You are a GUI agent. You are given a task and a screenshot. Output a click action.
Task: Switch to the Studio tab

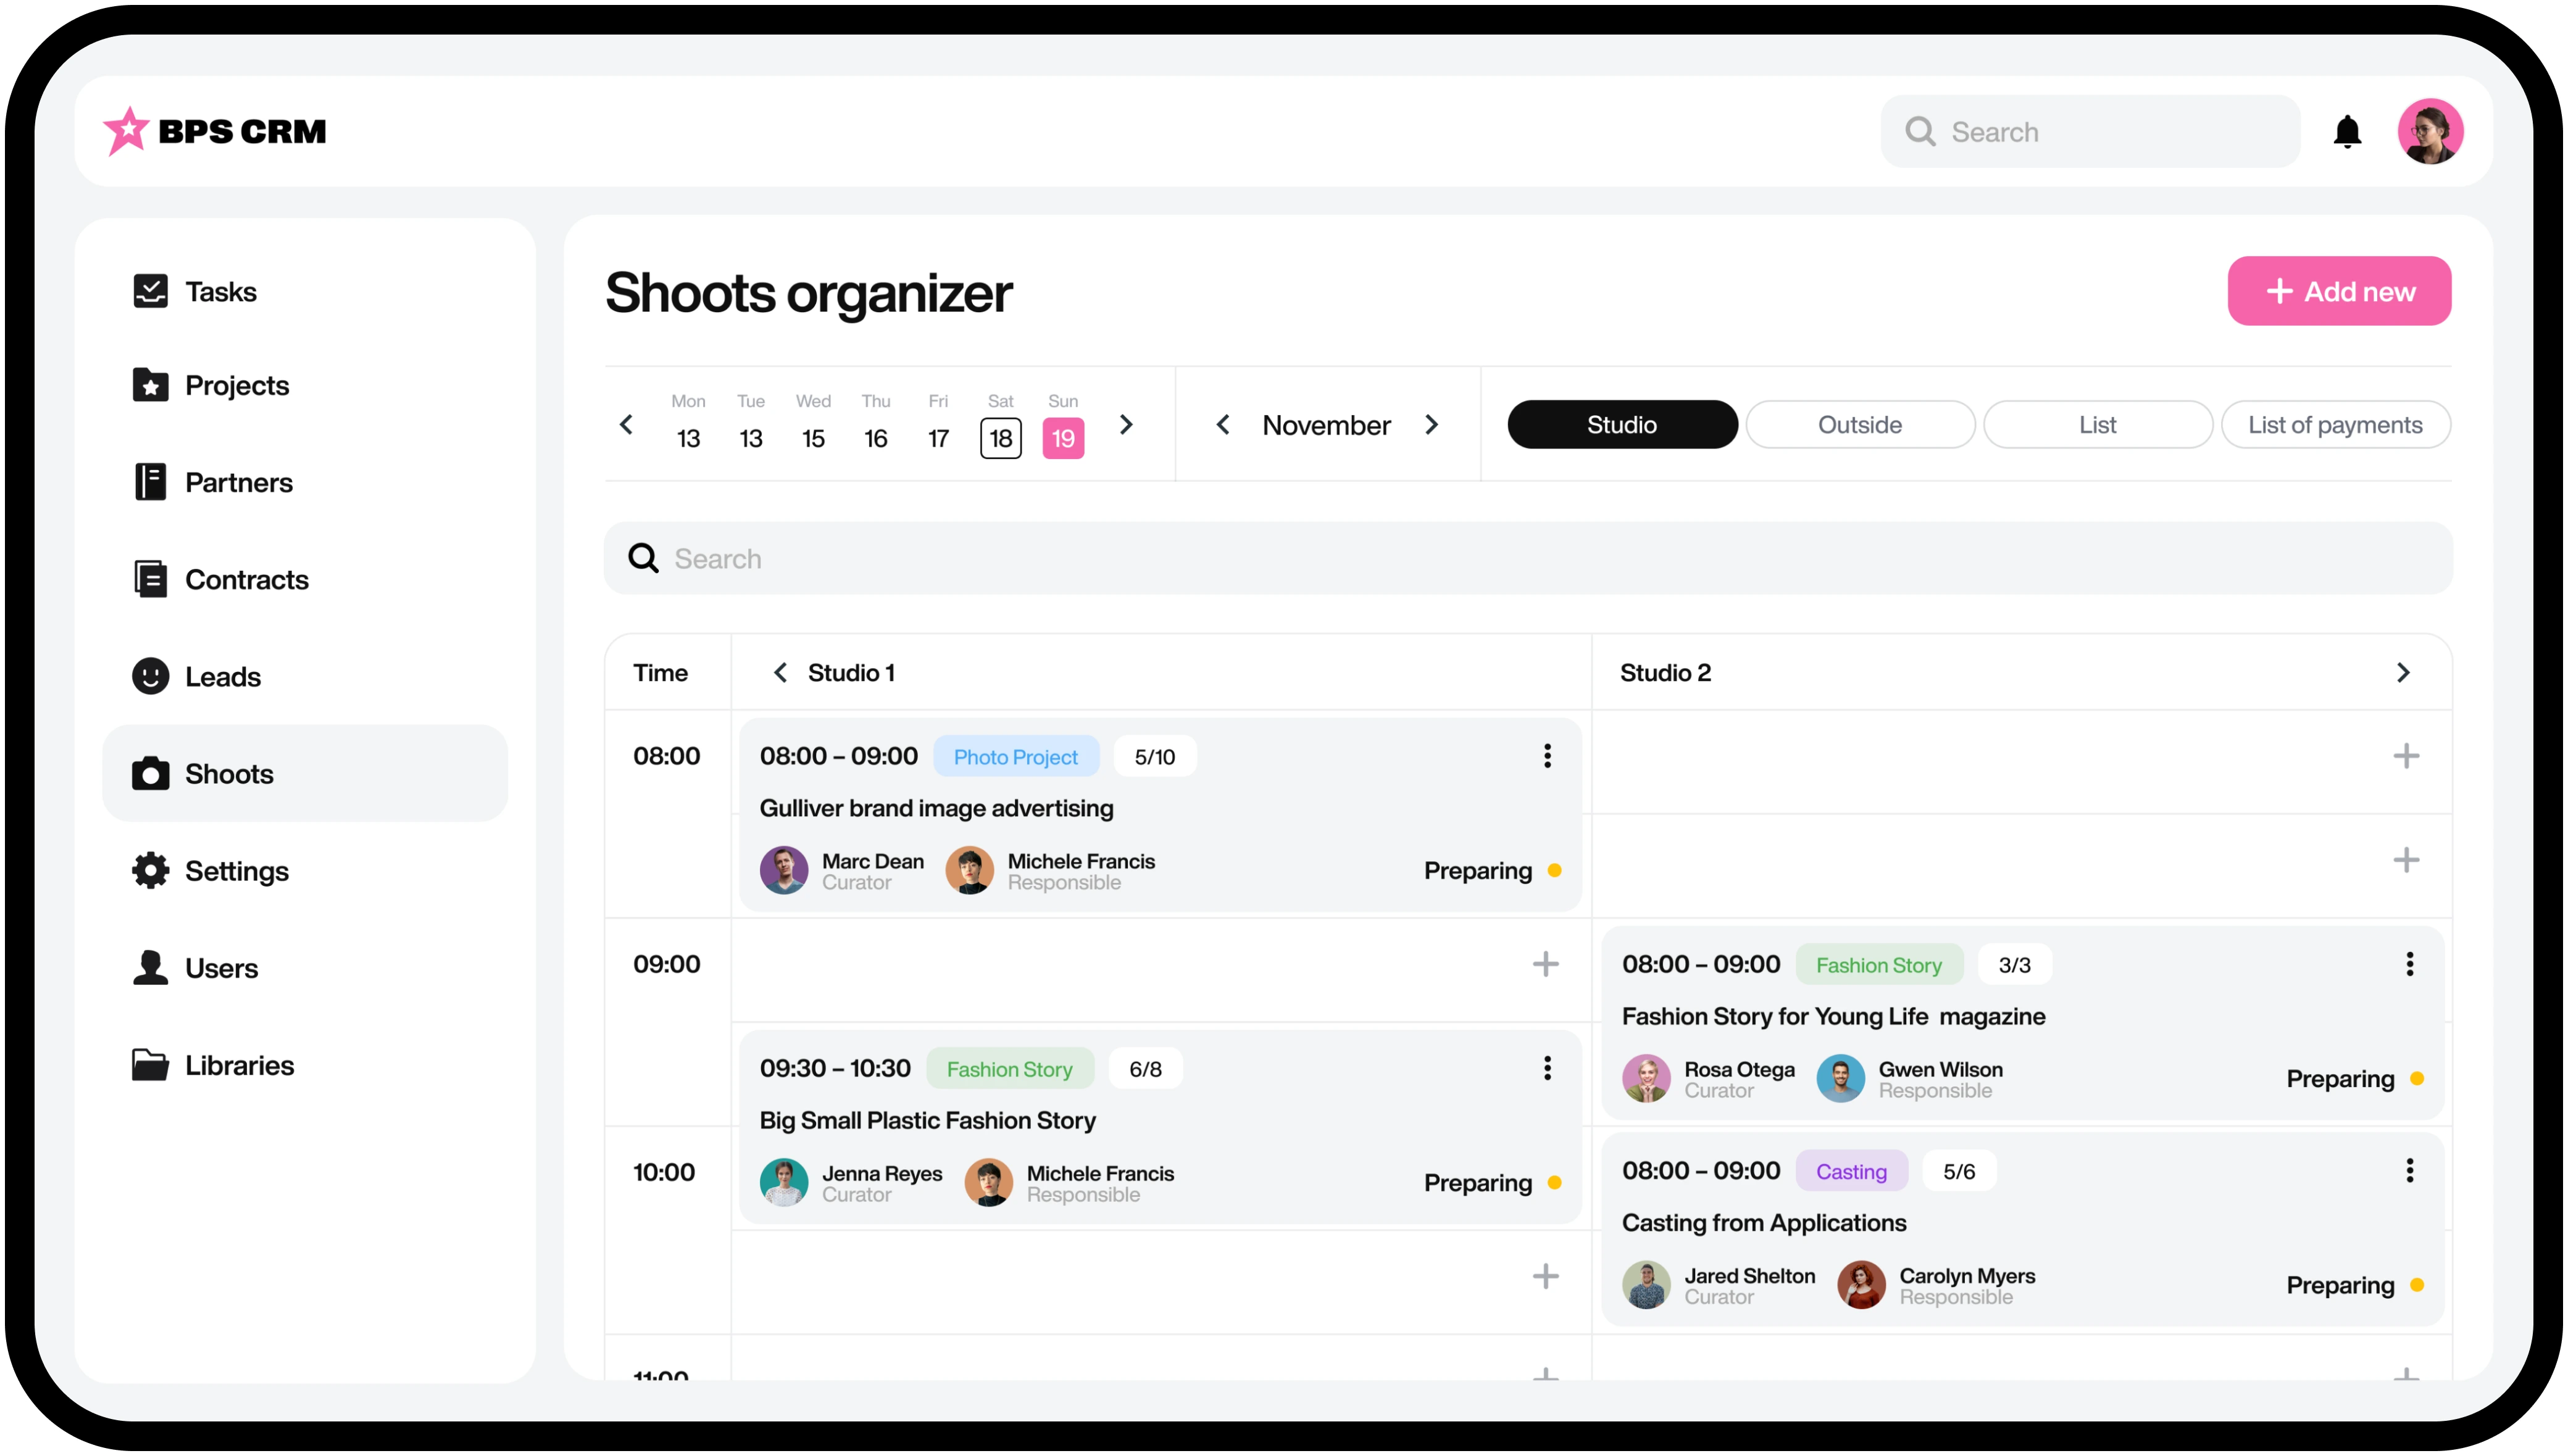[x=1622, y=424]
